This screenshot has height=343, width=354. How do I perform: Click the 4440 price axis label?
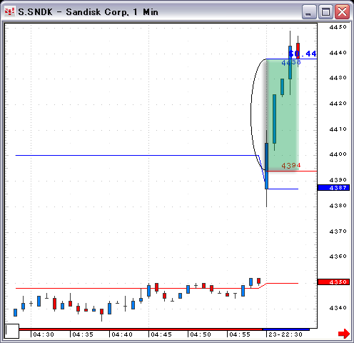tap(338, 53)
